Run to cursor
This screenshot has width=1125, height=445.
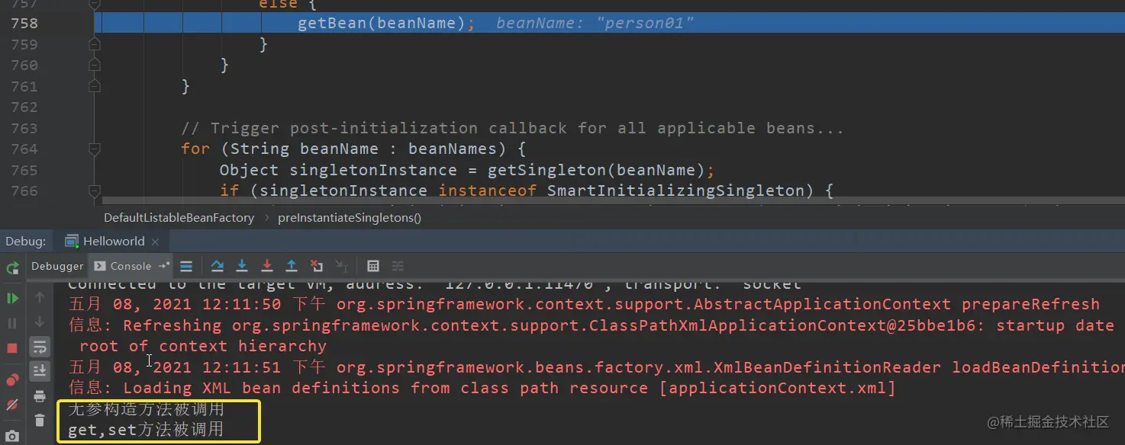pos(341,266)
